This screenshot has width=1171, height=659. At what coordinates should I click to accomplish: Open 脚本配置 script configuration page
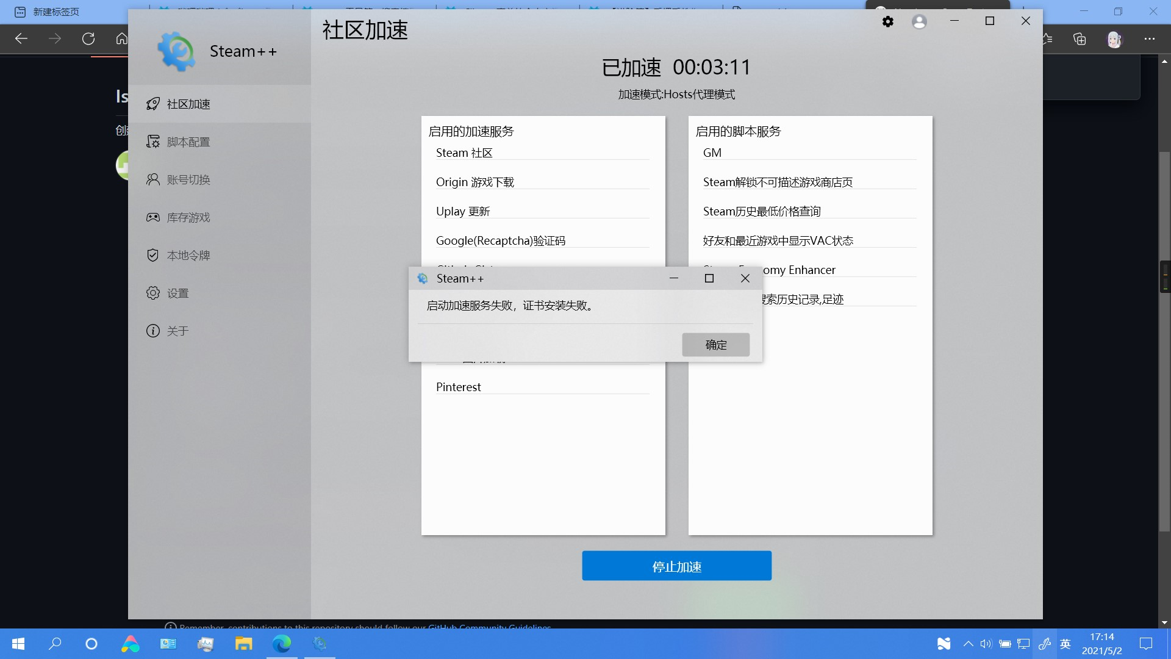tap(188, 142)
